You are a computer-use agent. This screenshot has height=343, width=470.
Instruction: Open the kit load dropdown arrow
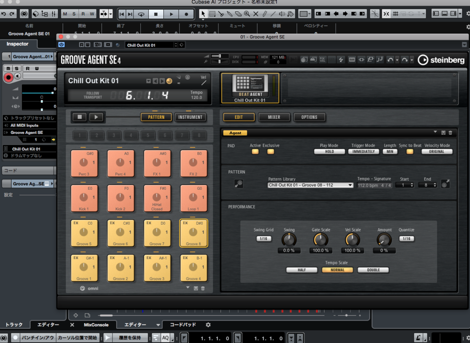pyautogui.click(x=148, y=81)
